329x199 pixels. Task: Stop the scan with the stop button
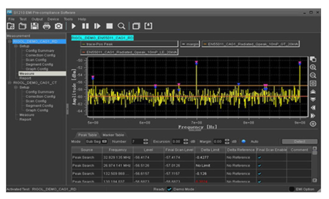point(109,26)
